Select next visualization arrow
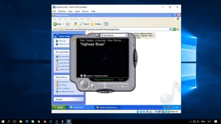 pos(85,76)
